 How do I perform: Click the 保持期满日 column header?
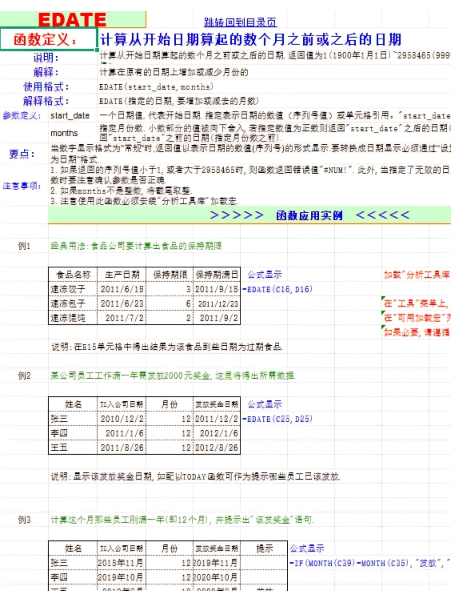click(216, 274)
